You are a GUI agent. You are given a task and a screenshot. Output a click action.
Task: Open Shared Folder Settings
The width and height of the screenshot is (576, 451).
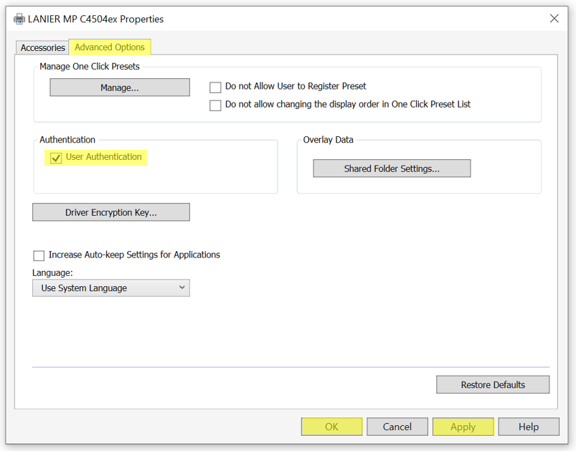392,168
